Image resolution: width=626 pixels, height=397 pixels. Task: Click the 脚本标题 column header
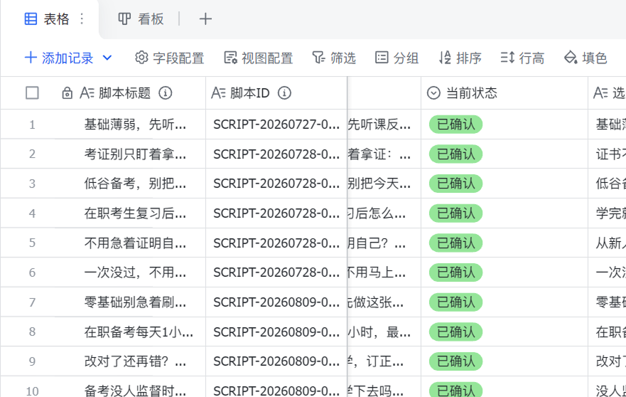pos(130,92)
